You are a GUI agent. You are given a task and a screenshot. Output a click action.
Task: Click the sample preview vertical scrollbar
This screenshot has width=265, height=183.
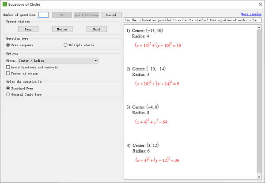click(259, 101)
